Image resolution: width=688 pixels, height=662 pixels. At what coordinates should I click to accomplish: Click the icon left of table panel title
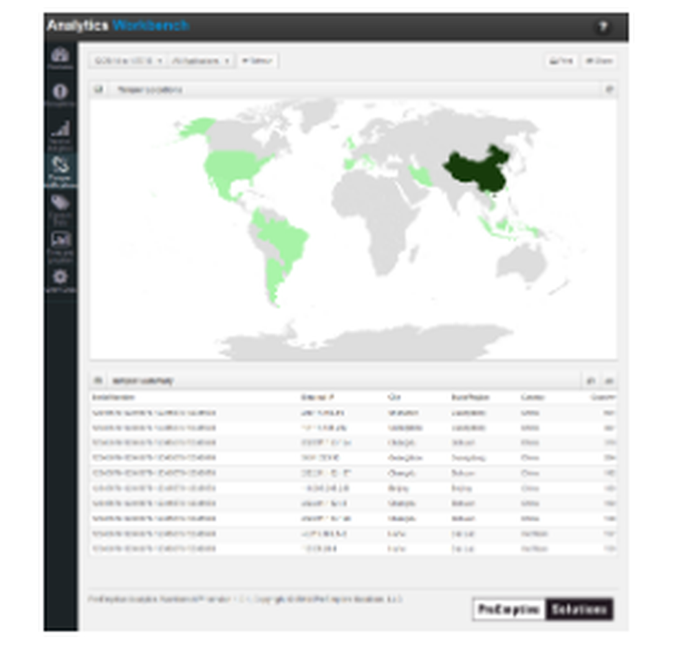coord(98,380)
